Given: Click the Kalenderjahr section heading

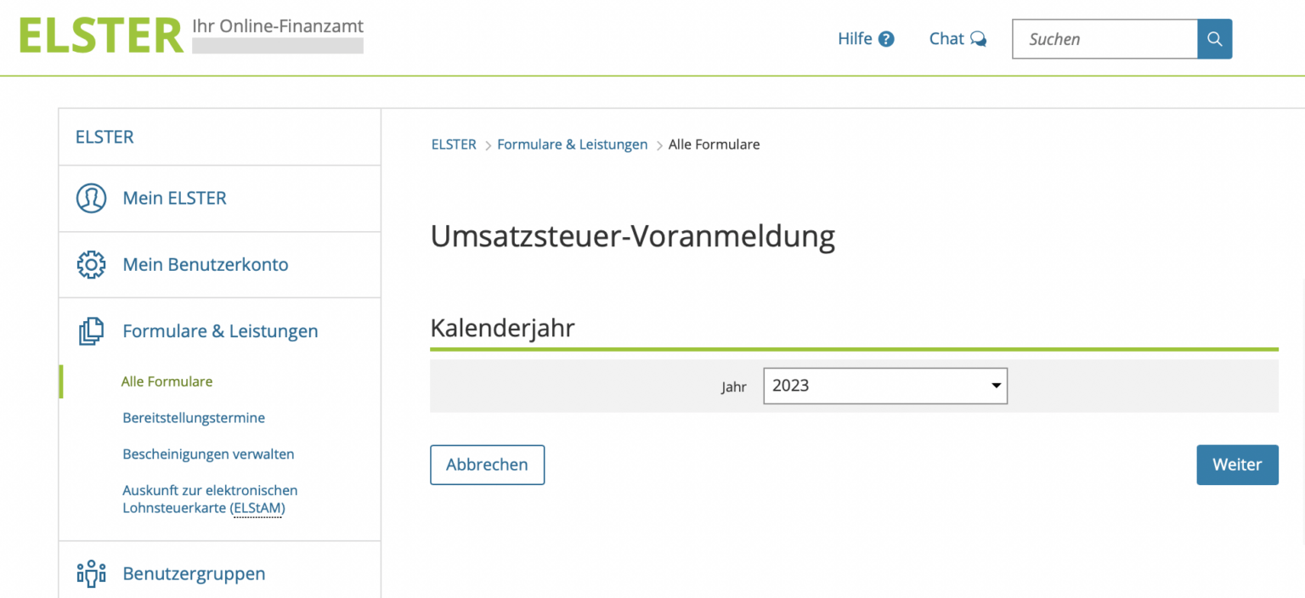Looking at the screenshot, I should (x=502, y=328).
